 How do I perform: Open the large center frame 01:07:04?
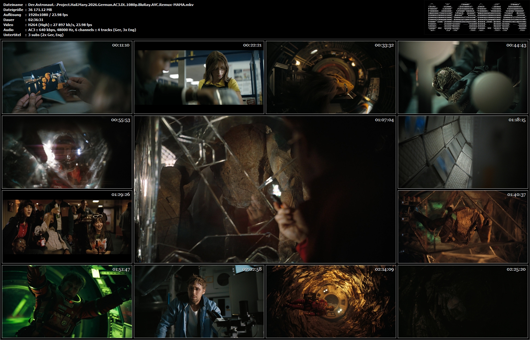click(265, 189)
